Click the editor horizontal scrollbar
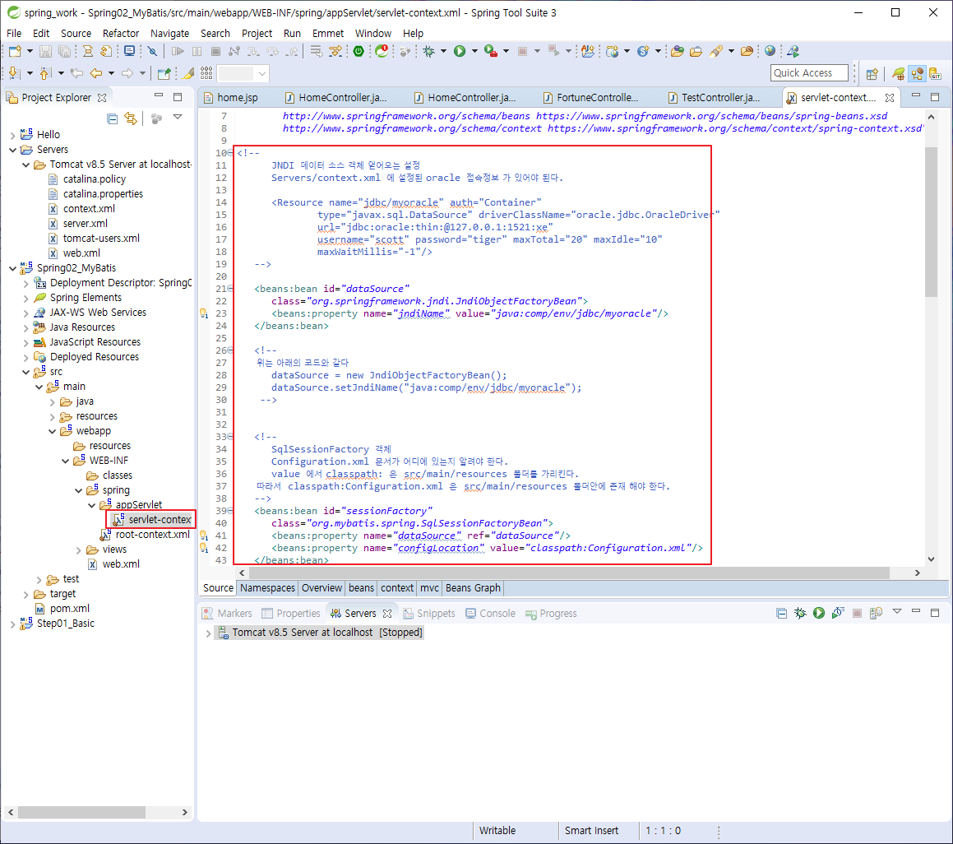The width and height of the screenshot is (953, 844). tap(569, 573)
